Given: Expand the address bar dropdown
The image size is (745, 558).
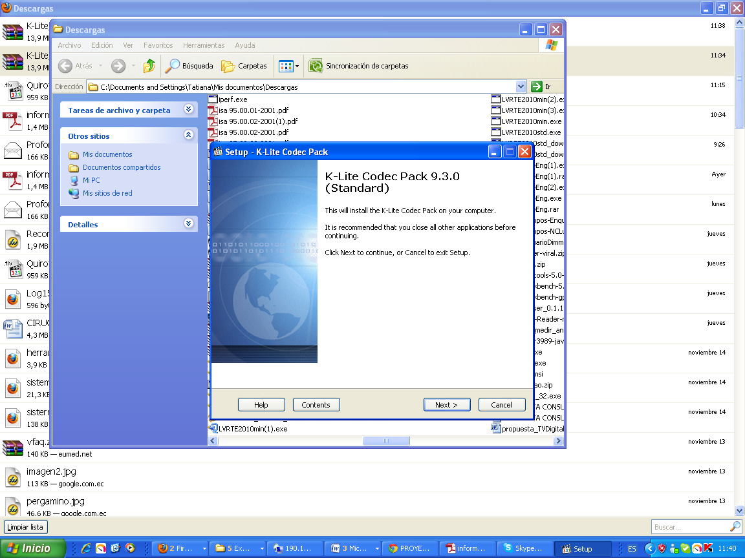Looking at the screenshot, I should coord(521,87).
